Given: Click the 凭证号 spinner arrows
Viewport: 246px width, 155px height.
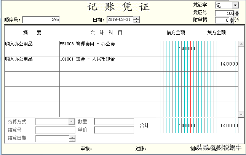Looking at the screenshot, I should pos(237,13).
